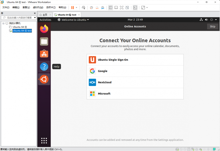Enter full screen mode from toolbar
This screenshot has width=220, height=151.
pyautogui.click(x=143, y=8)
